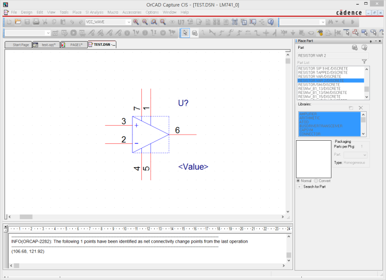The height and width of the screenshot is (280, 386).
Task: Click the Place pin tool with yellow badge
Action: 320,33
